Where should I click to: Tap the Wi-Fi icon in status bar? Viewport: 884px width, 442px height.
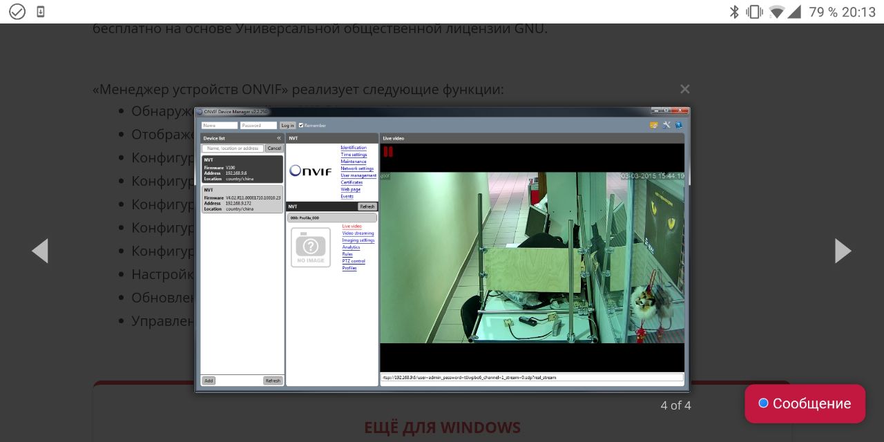pyautogui.click(x=777, y=12)
